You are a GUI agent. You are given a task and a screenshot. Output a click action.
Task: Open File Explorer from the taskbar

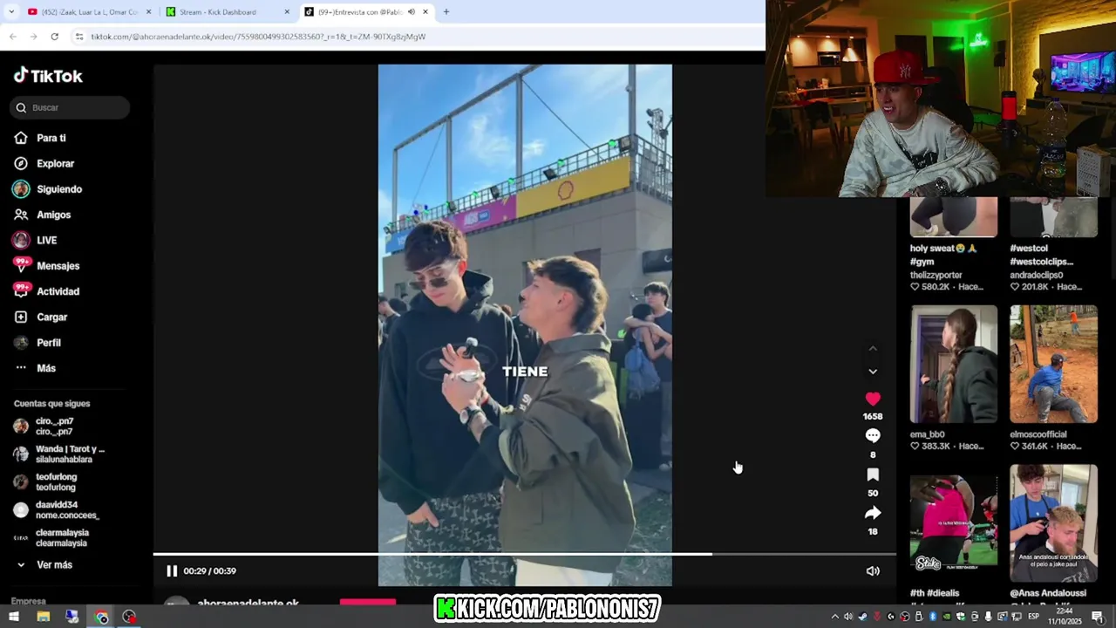[43, 618]
